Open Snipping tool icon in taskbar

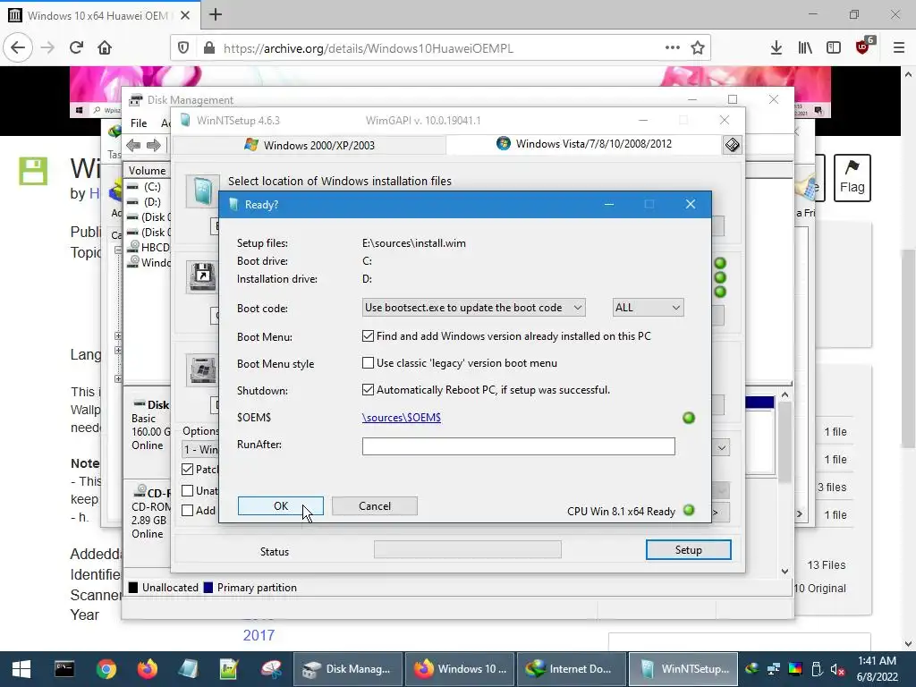pyautogui.click(x=271, y=669)
